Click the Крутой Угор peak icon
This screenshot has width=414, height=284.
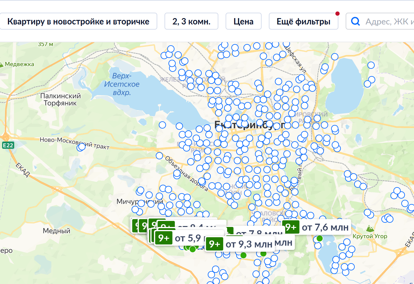[370, 228]
